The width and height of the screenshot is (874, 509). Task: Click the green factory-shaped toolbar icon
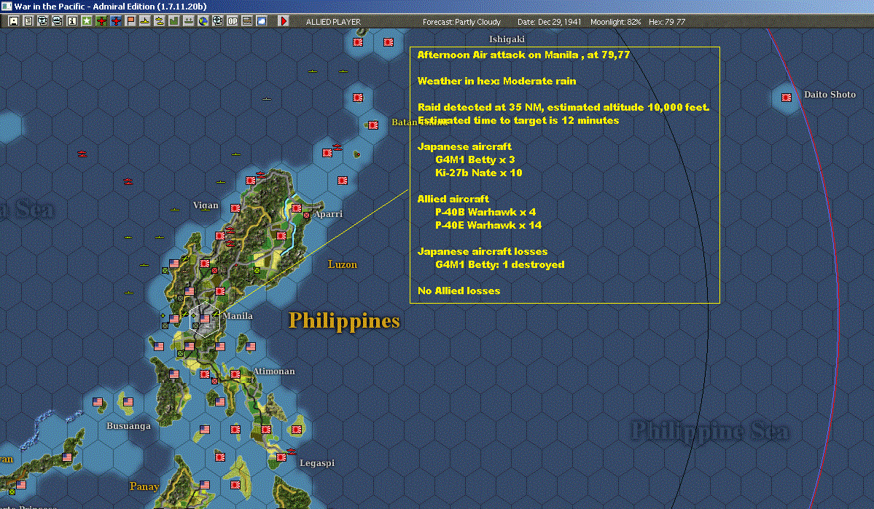[173, 21]
